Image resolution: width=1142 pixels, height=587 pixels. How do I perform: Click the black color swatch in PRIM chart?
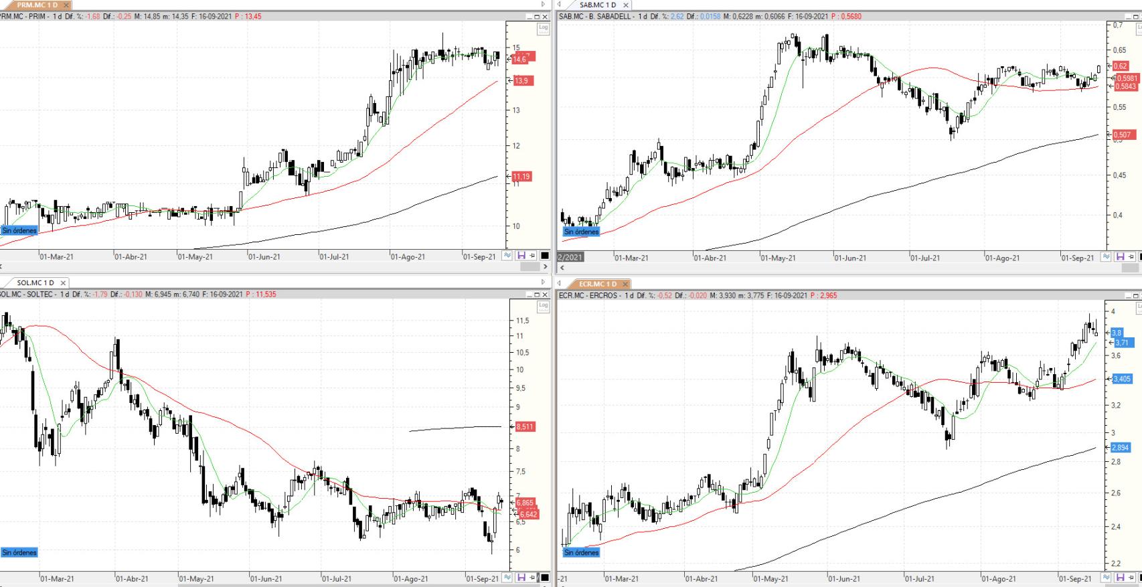(545, 256)
